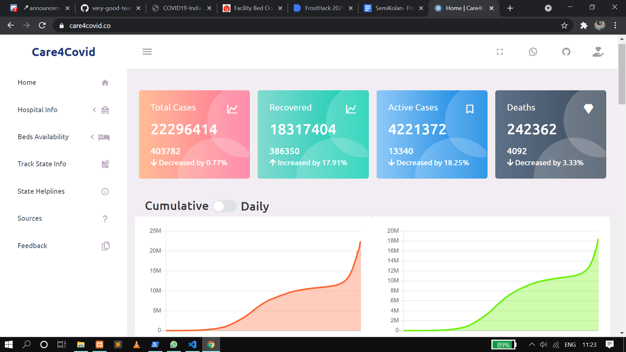Open the notification center icon
Screen dimensions: 626x352
click(x=610, y=345)
